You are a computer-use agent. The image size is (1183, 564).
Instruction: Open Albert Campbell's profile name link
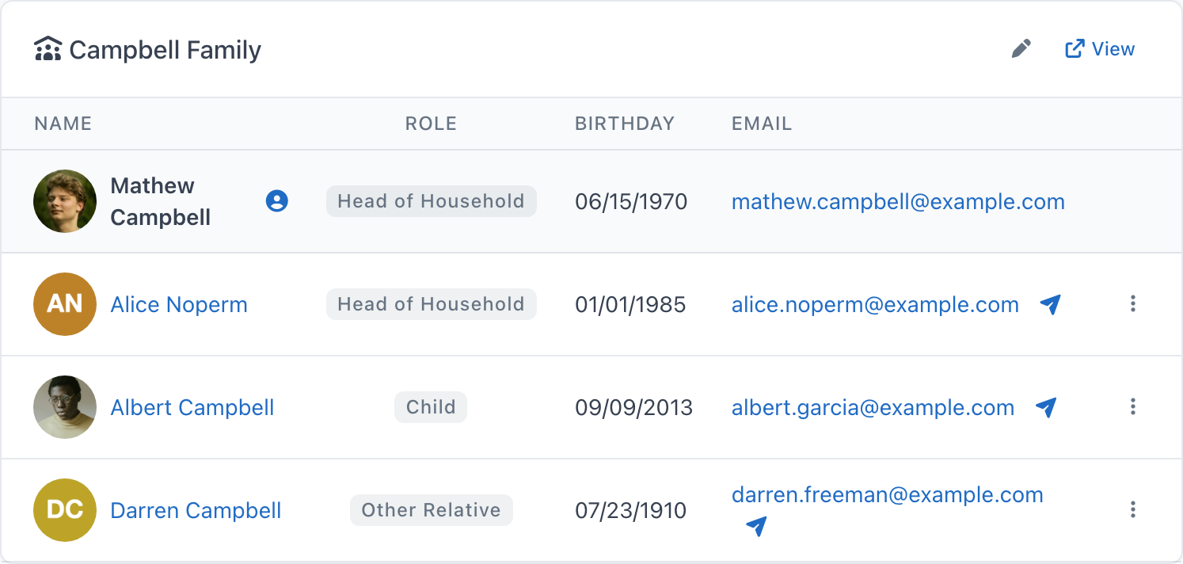(x=192, y=407)
